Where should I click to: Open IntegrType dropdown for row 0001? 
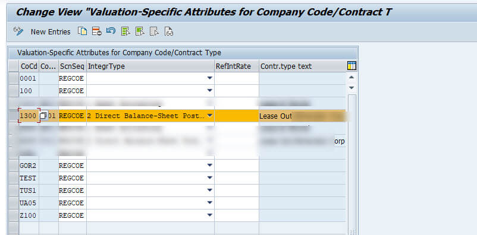click(209, 78)
